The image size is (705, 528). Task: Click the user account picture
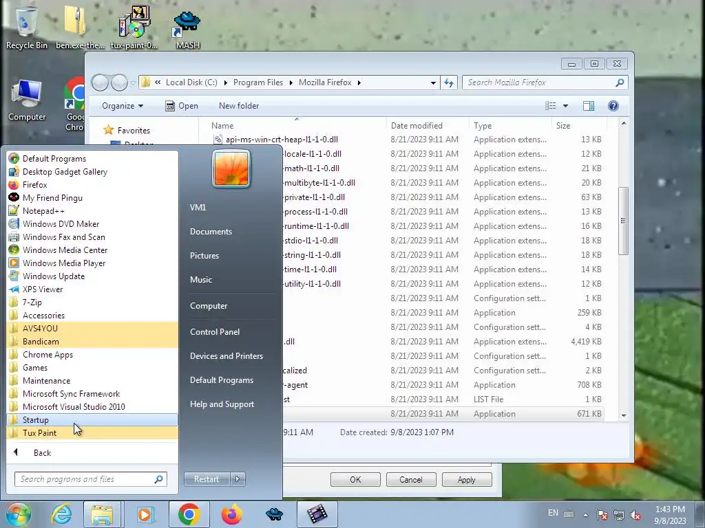pyautogui.click(x=231, y=169)
